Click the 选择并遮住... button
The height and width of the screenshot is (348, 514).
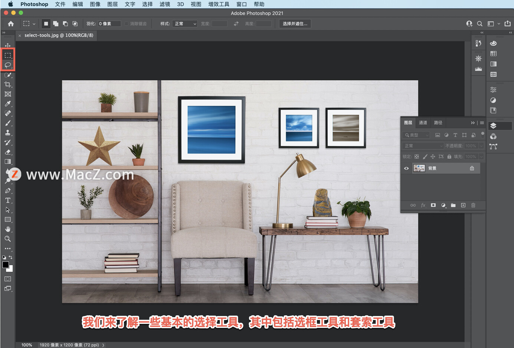(x=295, y=24)
